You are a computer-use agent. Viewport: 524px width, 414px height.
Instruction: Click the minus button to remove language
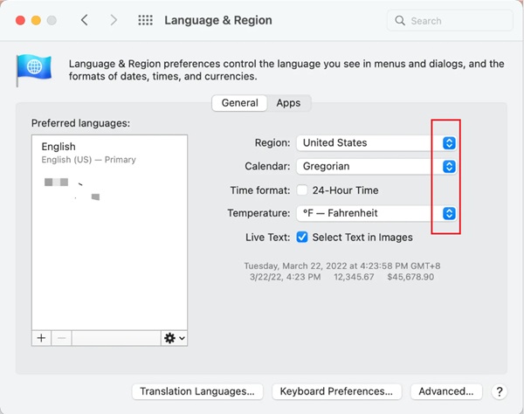[x=62, y=337]
